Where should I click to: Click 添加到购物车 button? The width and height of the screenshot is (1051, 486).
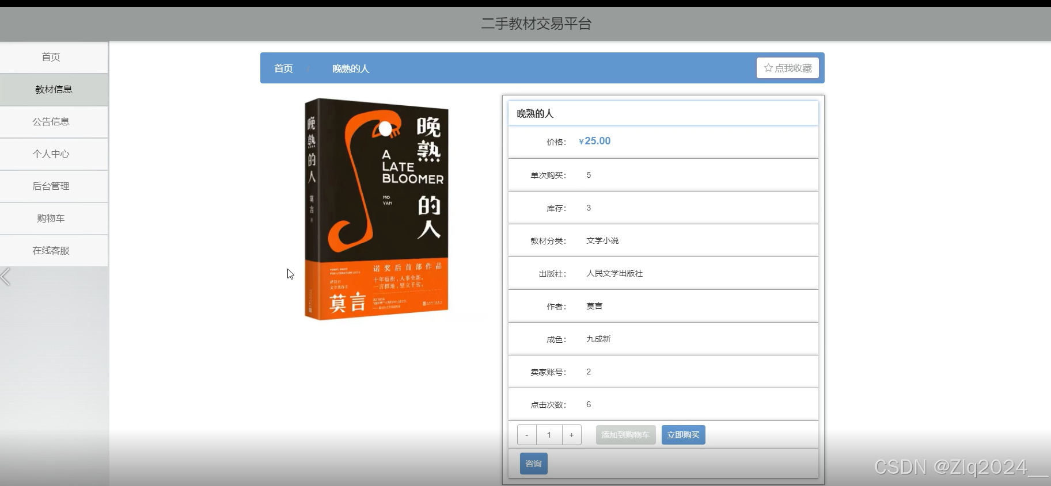[625, 435]
